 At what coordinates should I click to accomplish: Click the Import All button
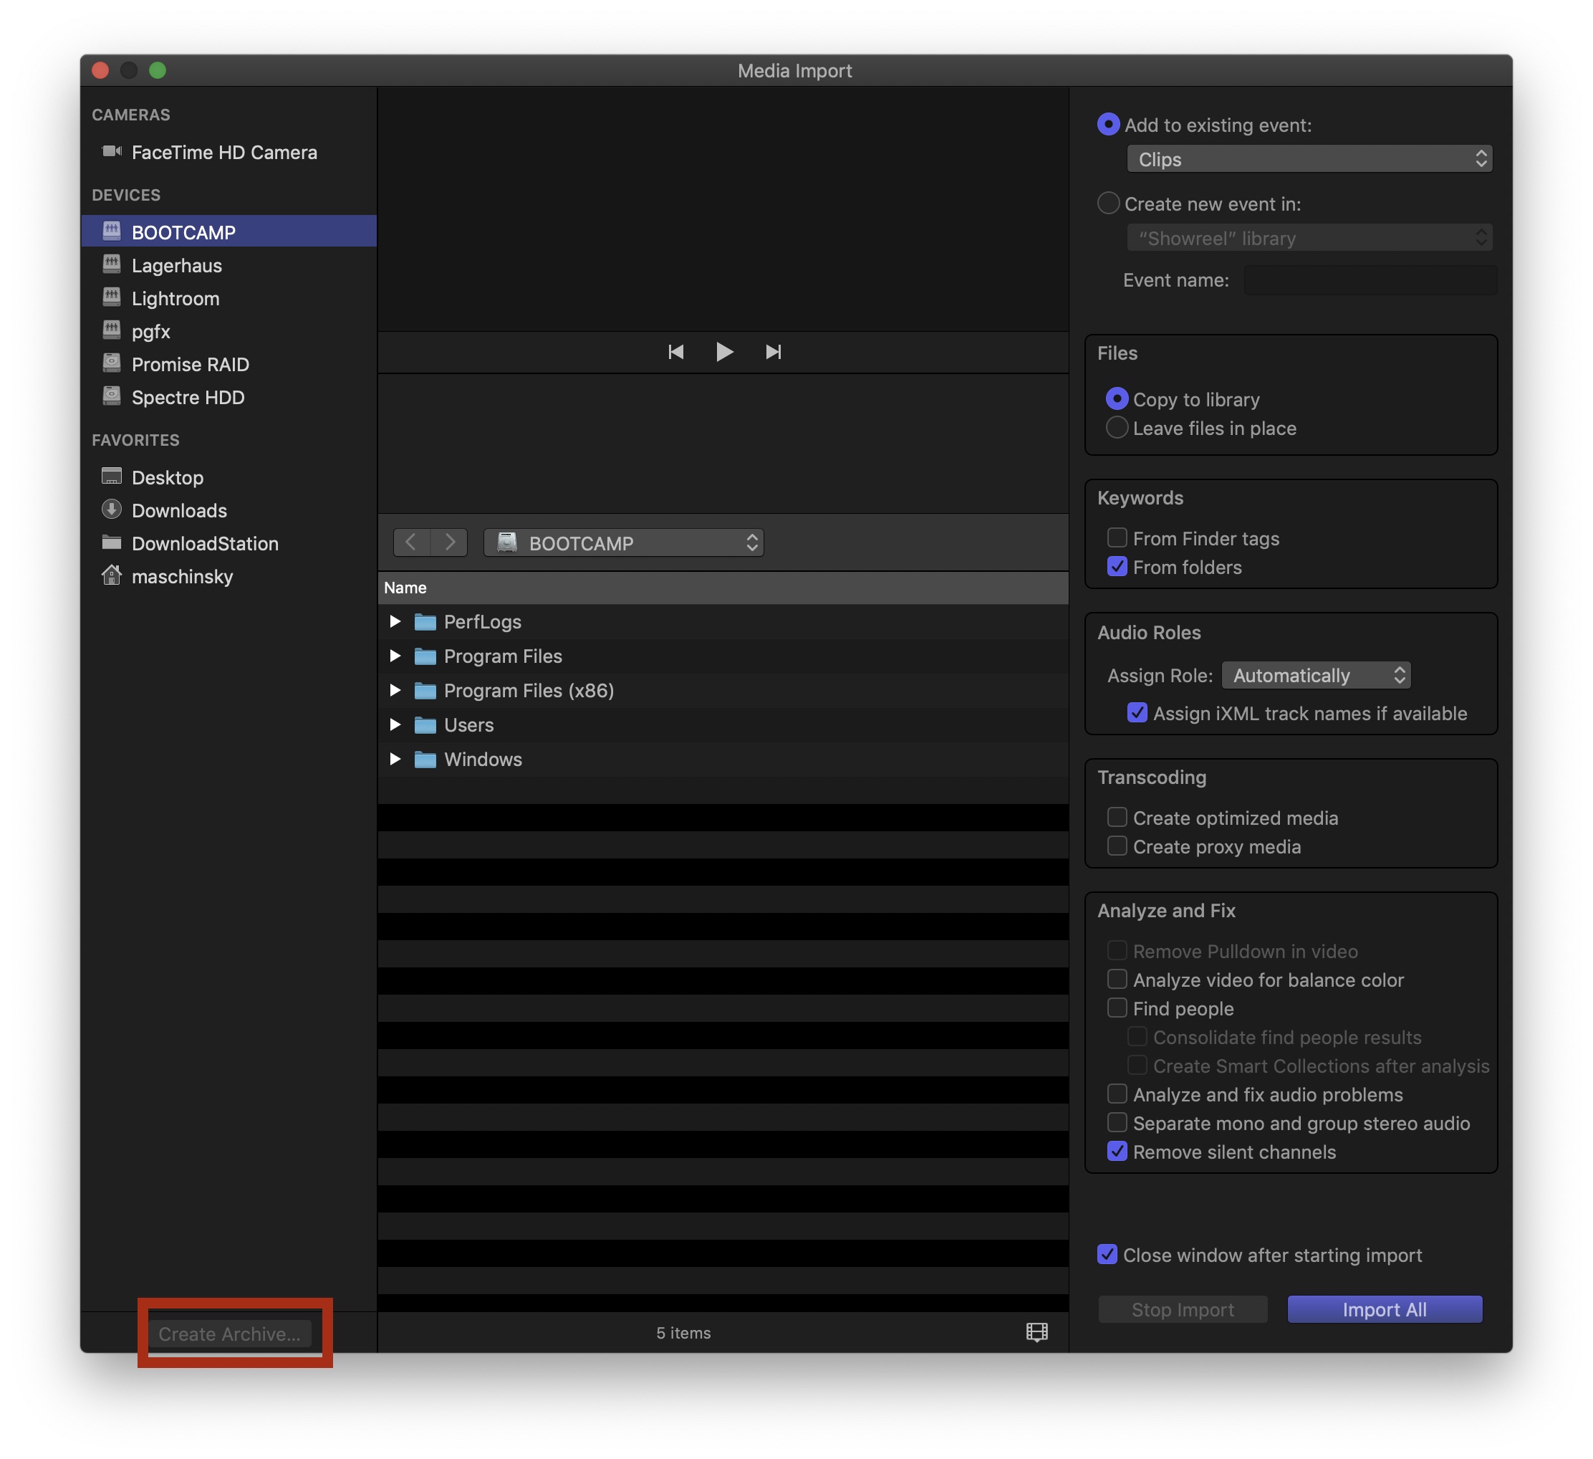1385,1309
